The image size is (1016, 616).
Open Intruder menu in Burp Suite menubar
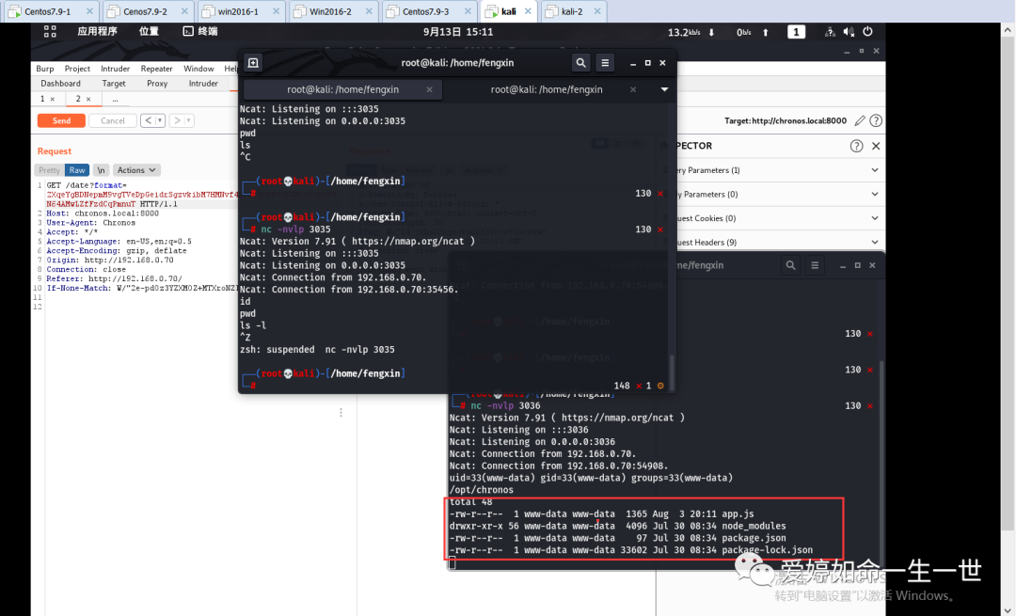(x=116, y=69)
